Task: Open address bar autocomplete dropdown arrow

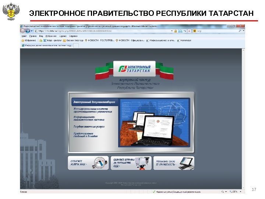Action: click(172, 31)
